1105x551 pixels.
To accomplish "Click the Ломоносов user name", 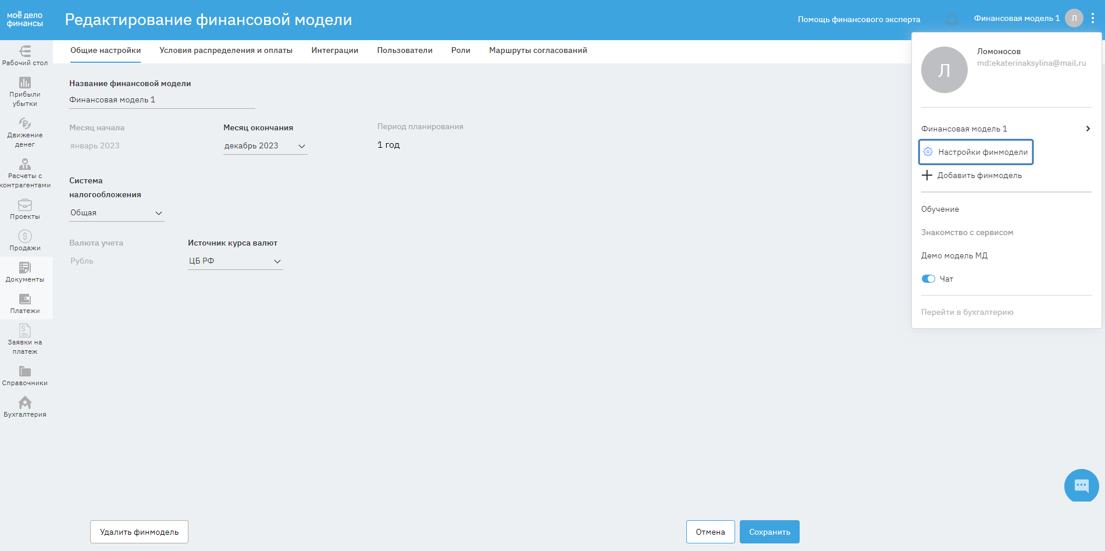I will (x=999, y=51).
